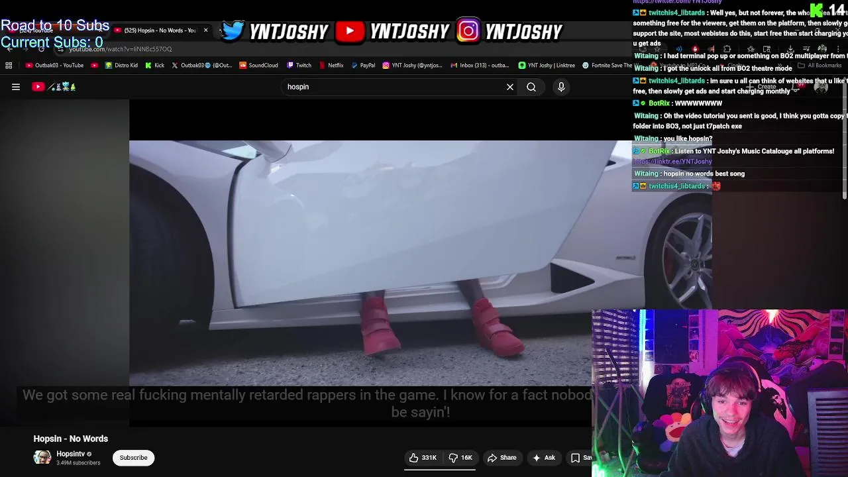Clear the search box with the X

(x=510, y=87)
